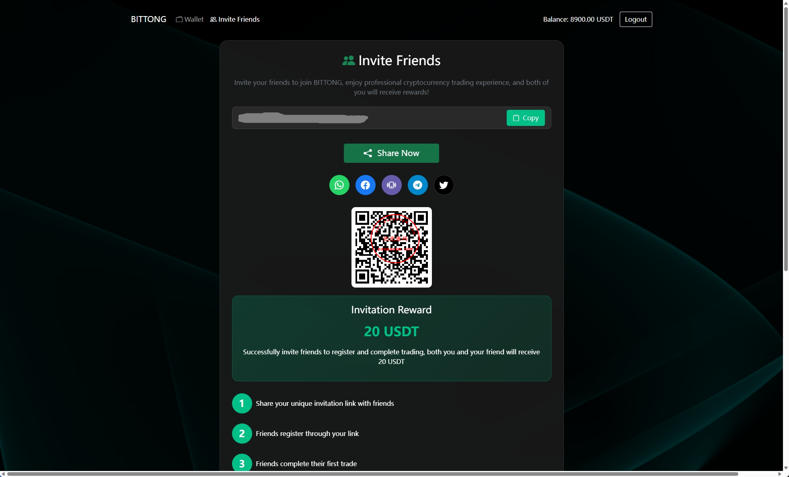The width and height of the screenshot is (789, 477).
Task: Click the invitation QR code image
Action: click(391, 247)
